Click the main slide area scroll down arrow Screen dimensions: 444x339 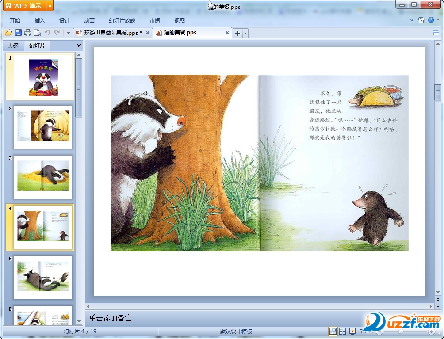point(438,292)
